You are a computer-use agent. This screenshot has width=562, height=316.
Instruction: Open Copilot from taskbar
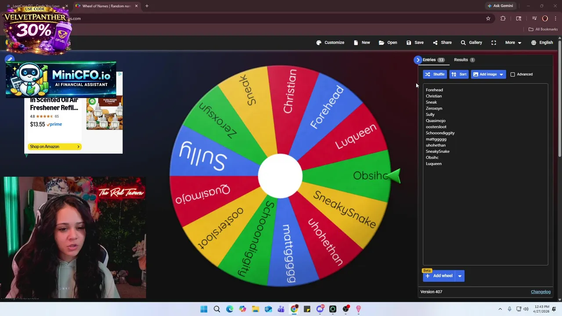click(243, 309)
